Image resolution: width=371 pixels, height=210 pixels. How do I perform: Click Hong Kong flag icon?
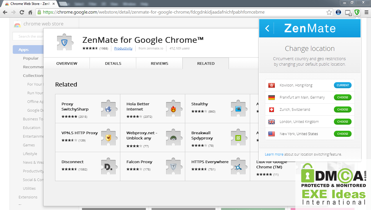coord(272,85)
